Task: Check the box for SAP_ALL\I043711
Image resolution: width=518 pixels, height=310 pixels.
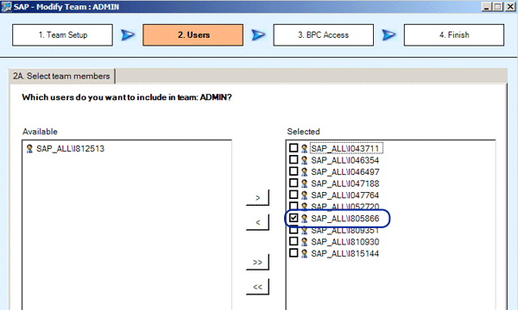Action: [x=294, y=148]
